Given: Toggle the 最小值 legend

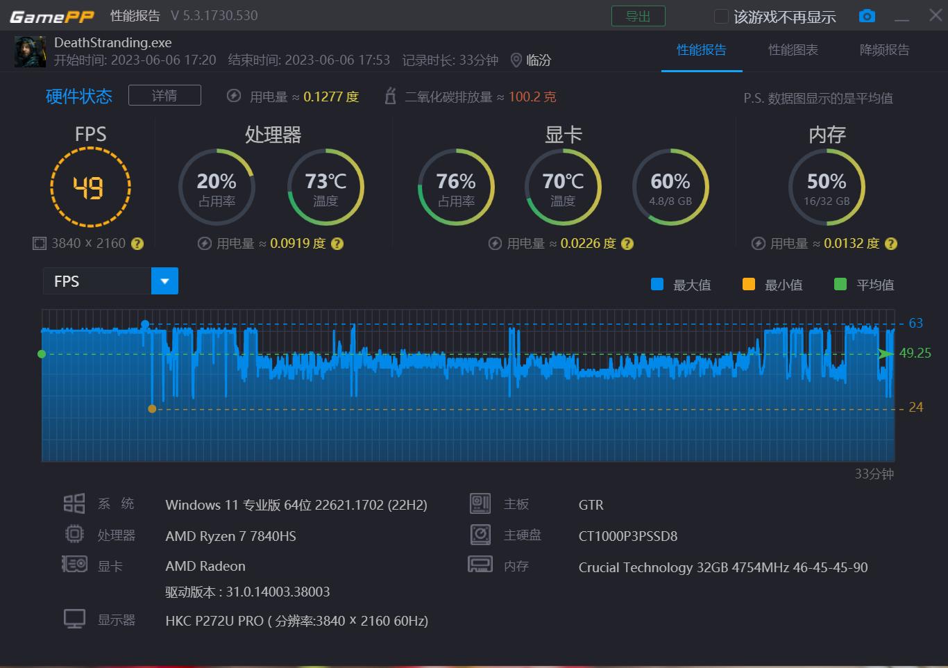Looking at the screenshot, I should (748, 283).
